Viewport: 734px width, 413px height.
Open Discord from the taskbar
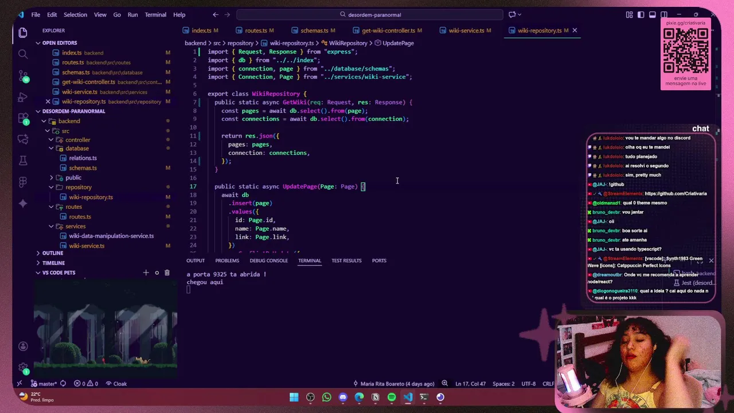pos(343,397)
